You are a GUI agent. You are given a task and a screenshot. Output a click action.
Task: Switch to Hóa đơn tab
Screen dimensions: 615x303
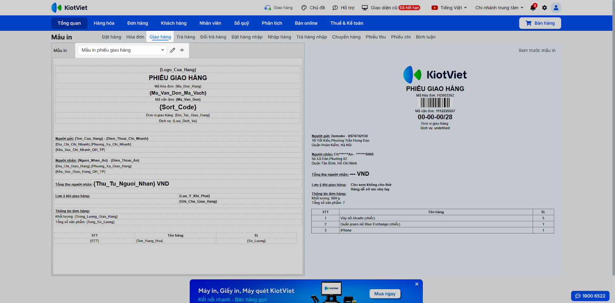click(135, 37)
